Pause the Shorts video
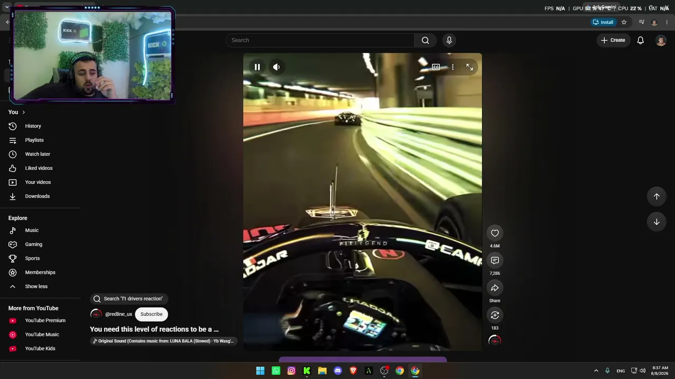 [257, 67]
